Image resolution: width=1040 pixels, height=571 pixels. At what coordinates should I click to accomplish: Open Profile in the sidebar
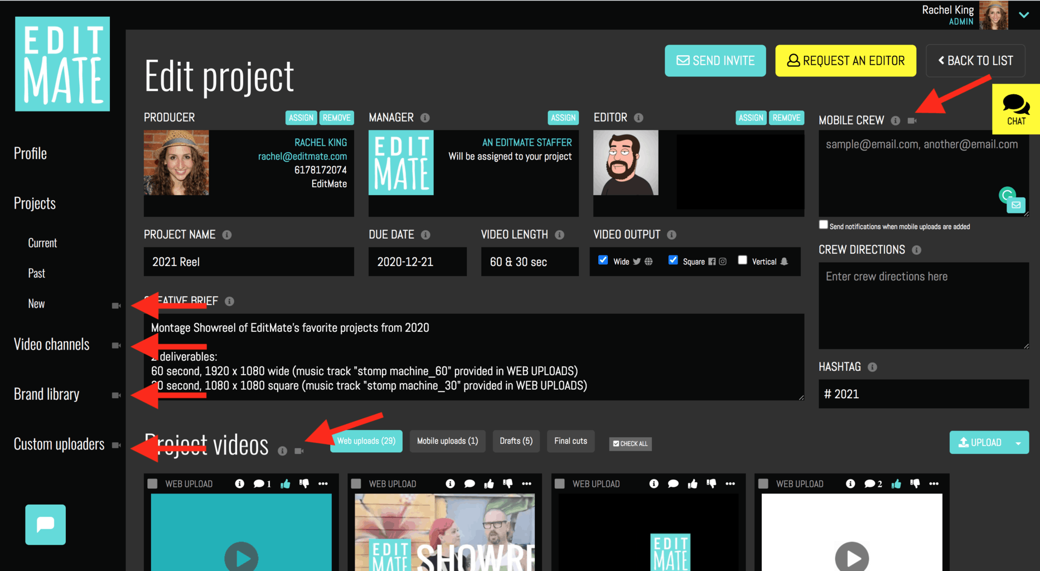tap(30, 153)
